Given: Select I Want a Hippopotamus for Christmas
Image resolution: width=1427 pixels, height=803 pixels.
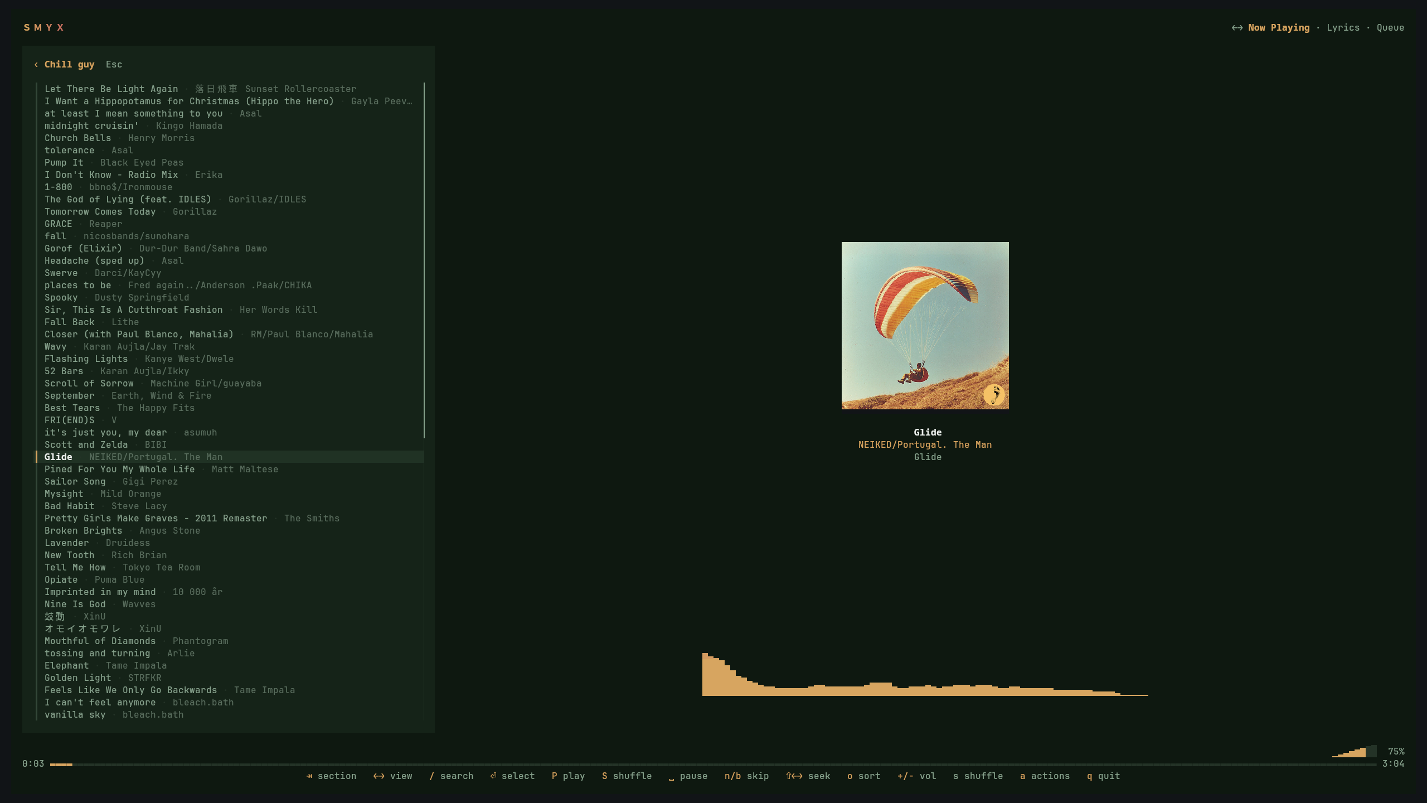Looking at the screenshot, I should (x=230, y=101).
